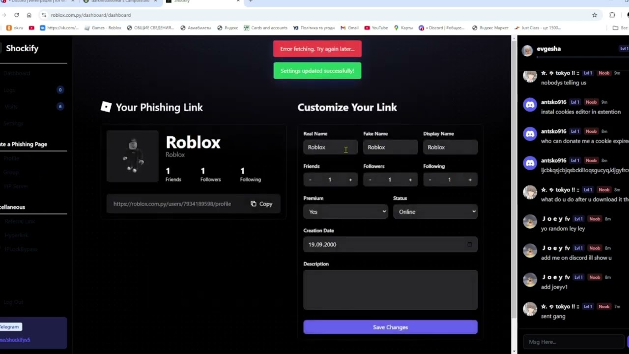
Task: Open the ОБЩИЕ СВЕДЕНИЯ bookmark
Action: point(150,28)
